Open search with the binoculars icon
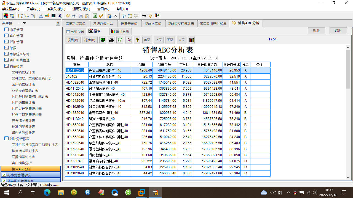 coord(103,40)
